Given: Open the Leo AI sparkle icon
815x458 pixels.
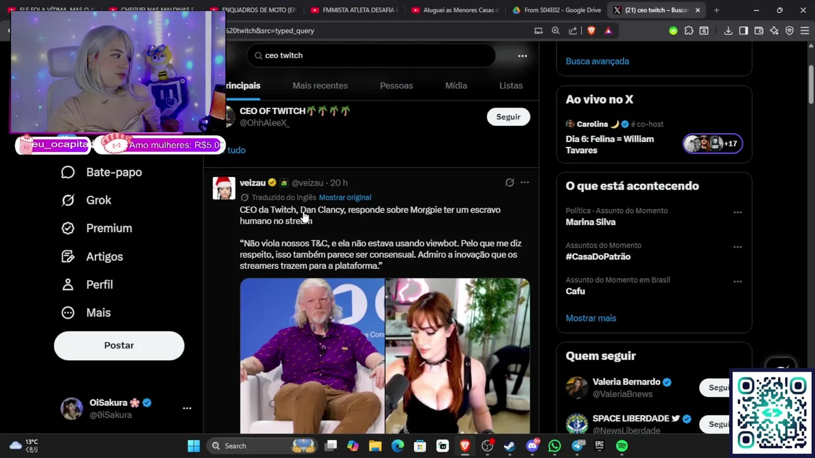Looking at the screenshot, I should point(774,31).
